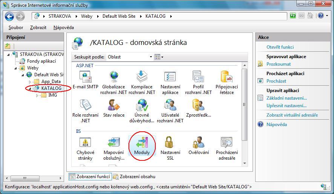Expand the IMG folder node

pyautogui.click(x=37, y=95)
